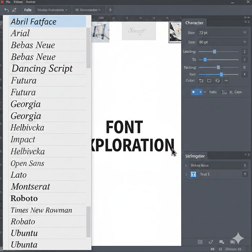Choose the Abril Fatface font

point(48,22)
